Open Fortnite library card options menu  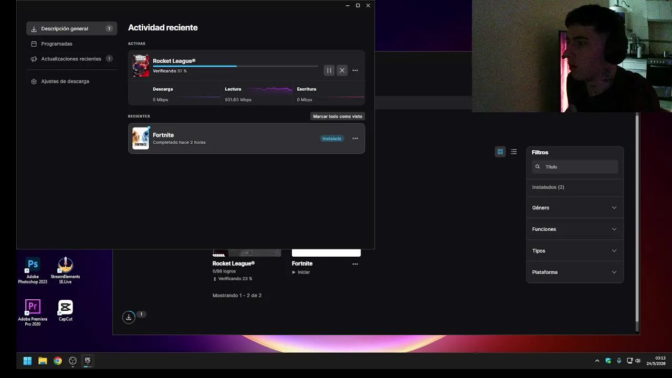pos(355,264)
